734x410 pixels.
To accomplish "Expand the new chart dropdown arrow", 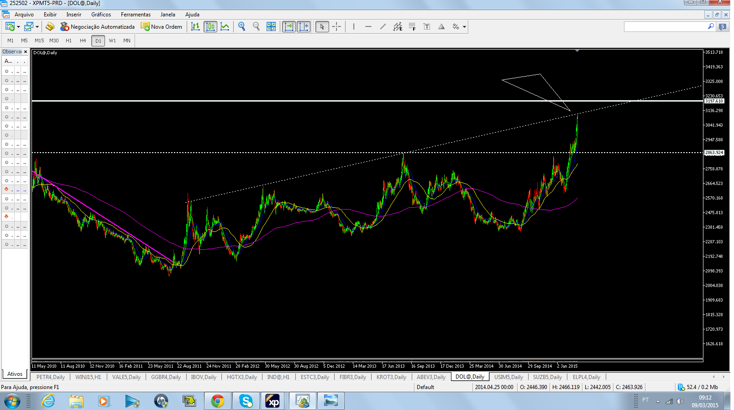I will click(18, 27).
